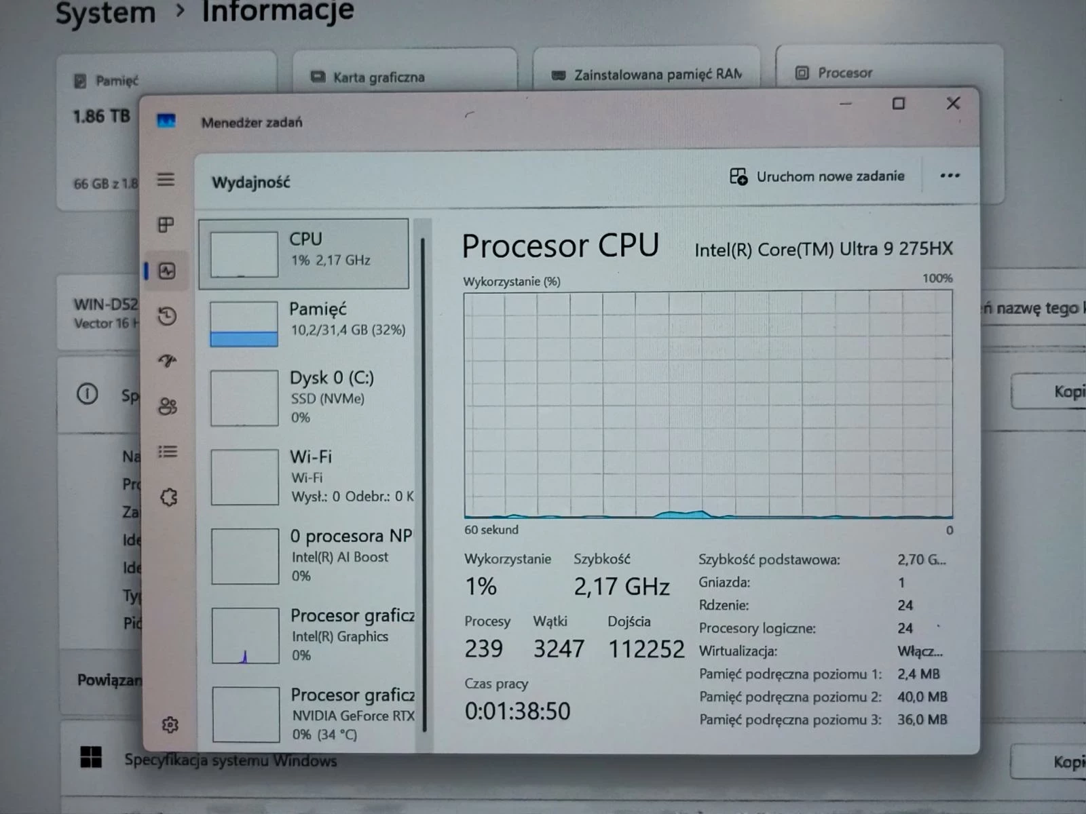Screen dimensions: 1086x814
Task: Select the Intel AI Boost NPU entry
Action: 309,556
